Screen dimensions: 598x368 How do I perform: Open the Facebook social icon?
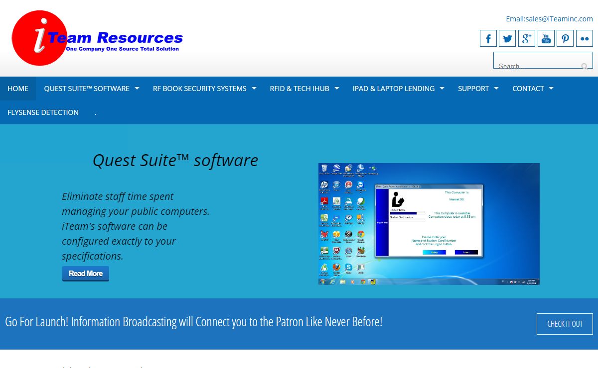tap(488, 38)
